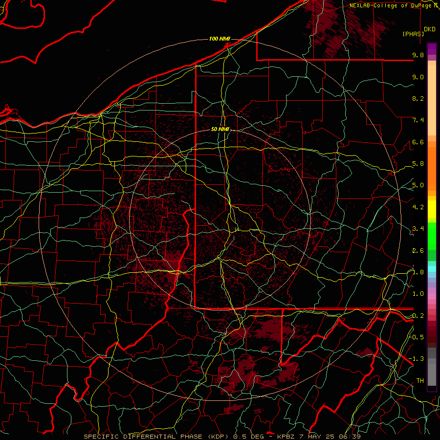Click the KPBZ station identifier
The width and height of the screenshot is (440, 440).
286,437
